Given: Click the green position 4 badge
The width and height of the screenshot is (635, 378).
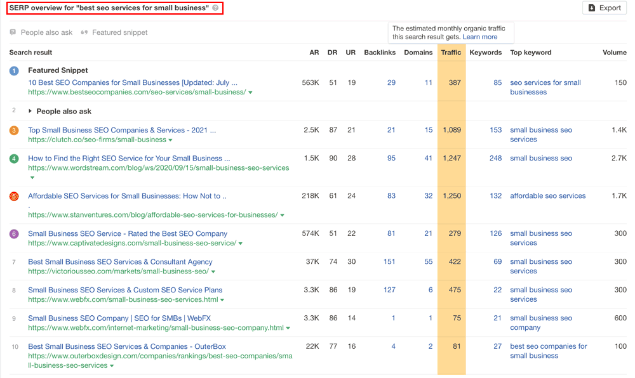Looking at the screenshot, I should pyautogui.click(x=14, y=159).
